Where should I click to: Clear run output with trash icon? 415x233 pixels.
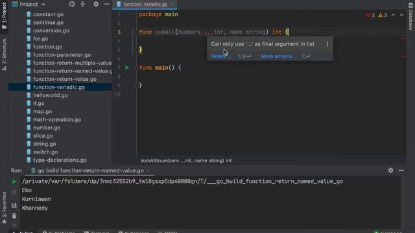(x=14, y=216)
